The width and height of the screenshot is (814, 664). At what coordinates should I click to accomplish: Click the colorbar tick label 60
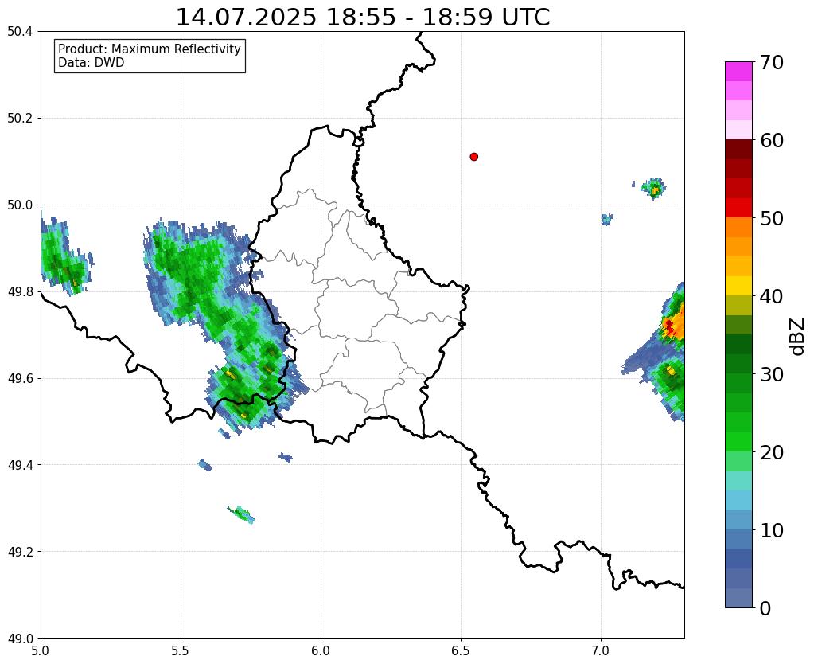[772, 140]
